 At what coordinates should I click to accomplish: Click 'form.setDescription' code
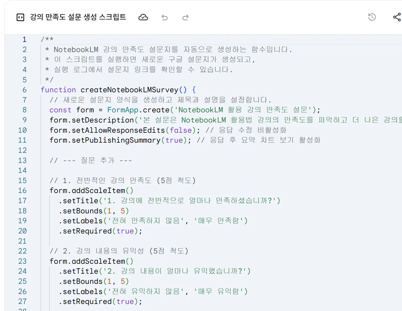92,120
